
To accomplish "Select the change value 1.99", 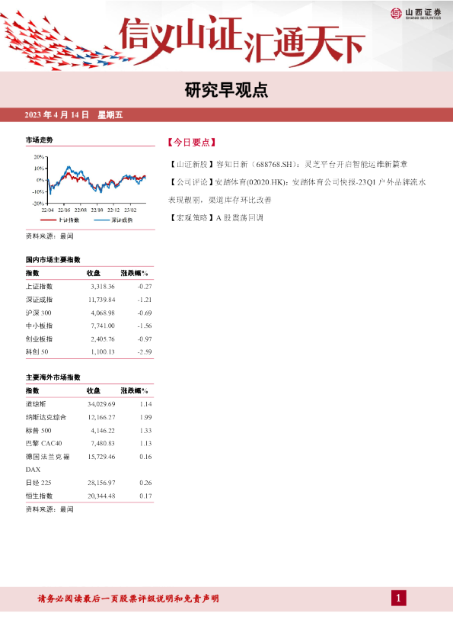I will pos(145,417).
